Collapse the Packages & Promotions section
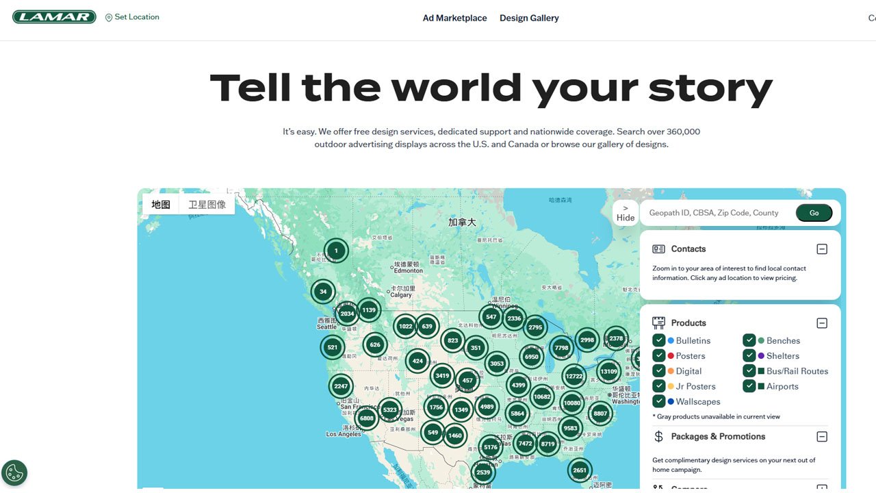The image size is (876, 493). click(822, 437)
